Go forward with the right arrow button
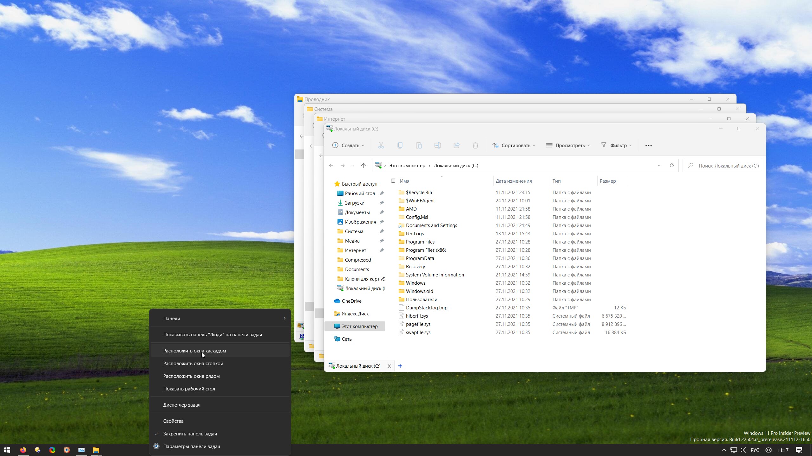The height and width of the screenshot is (456, 812). click(x=343, y=166)
